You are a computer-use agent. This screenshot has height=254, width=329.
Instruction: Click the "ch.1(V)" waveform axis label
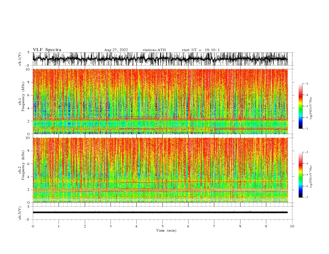coord(20,59)
